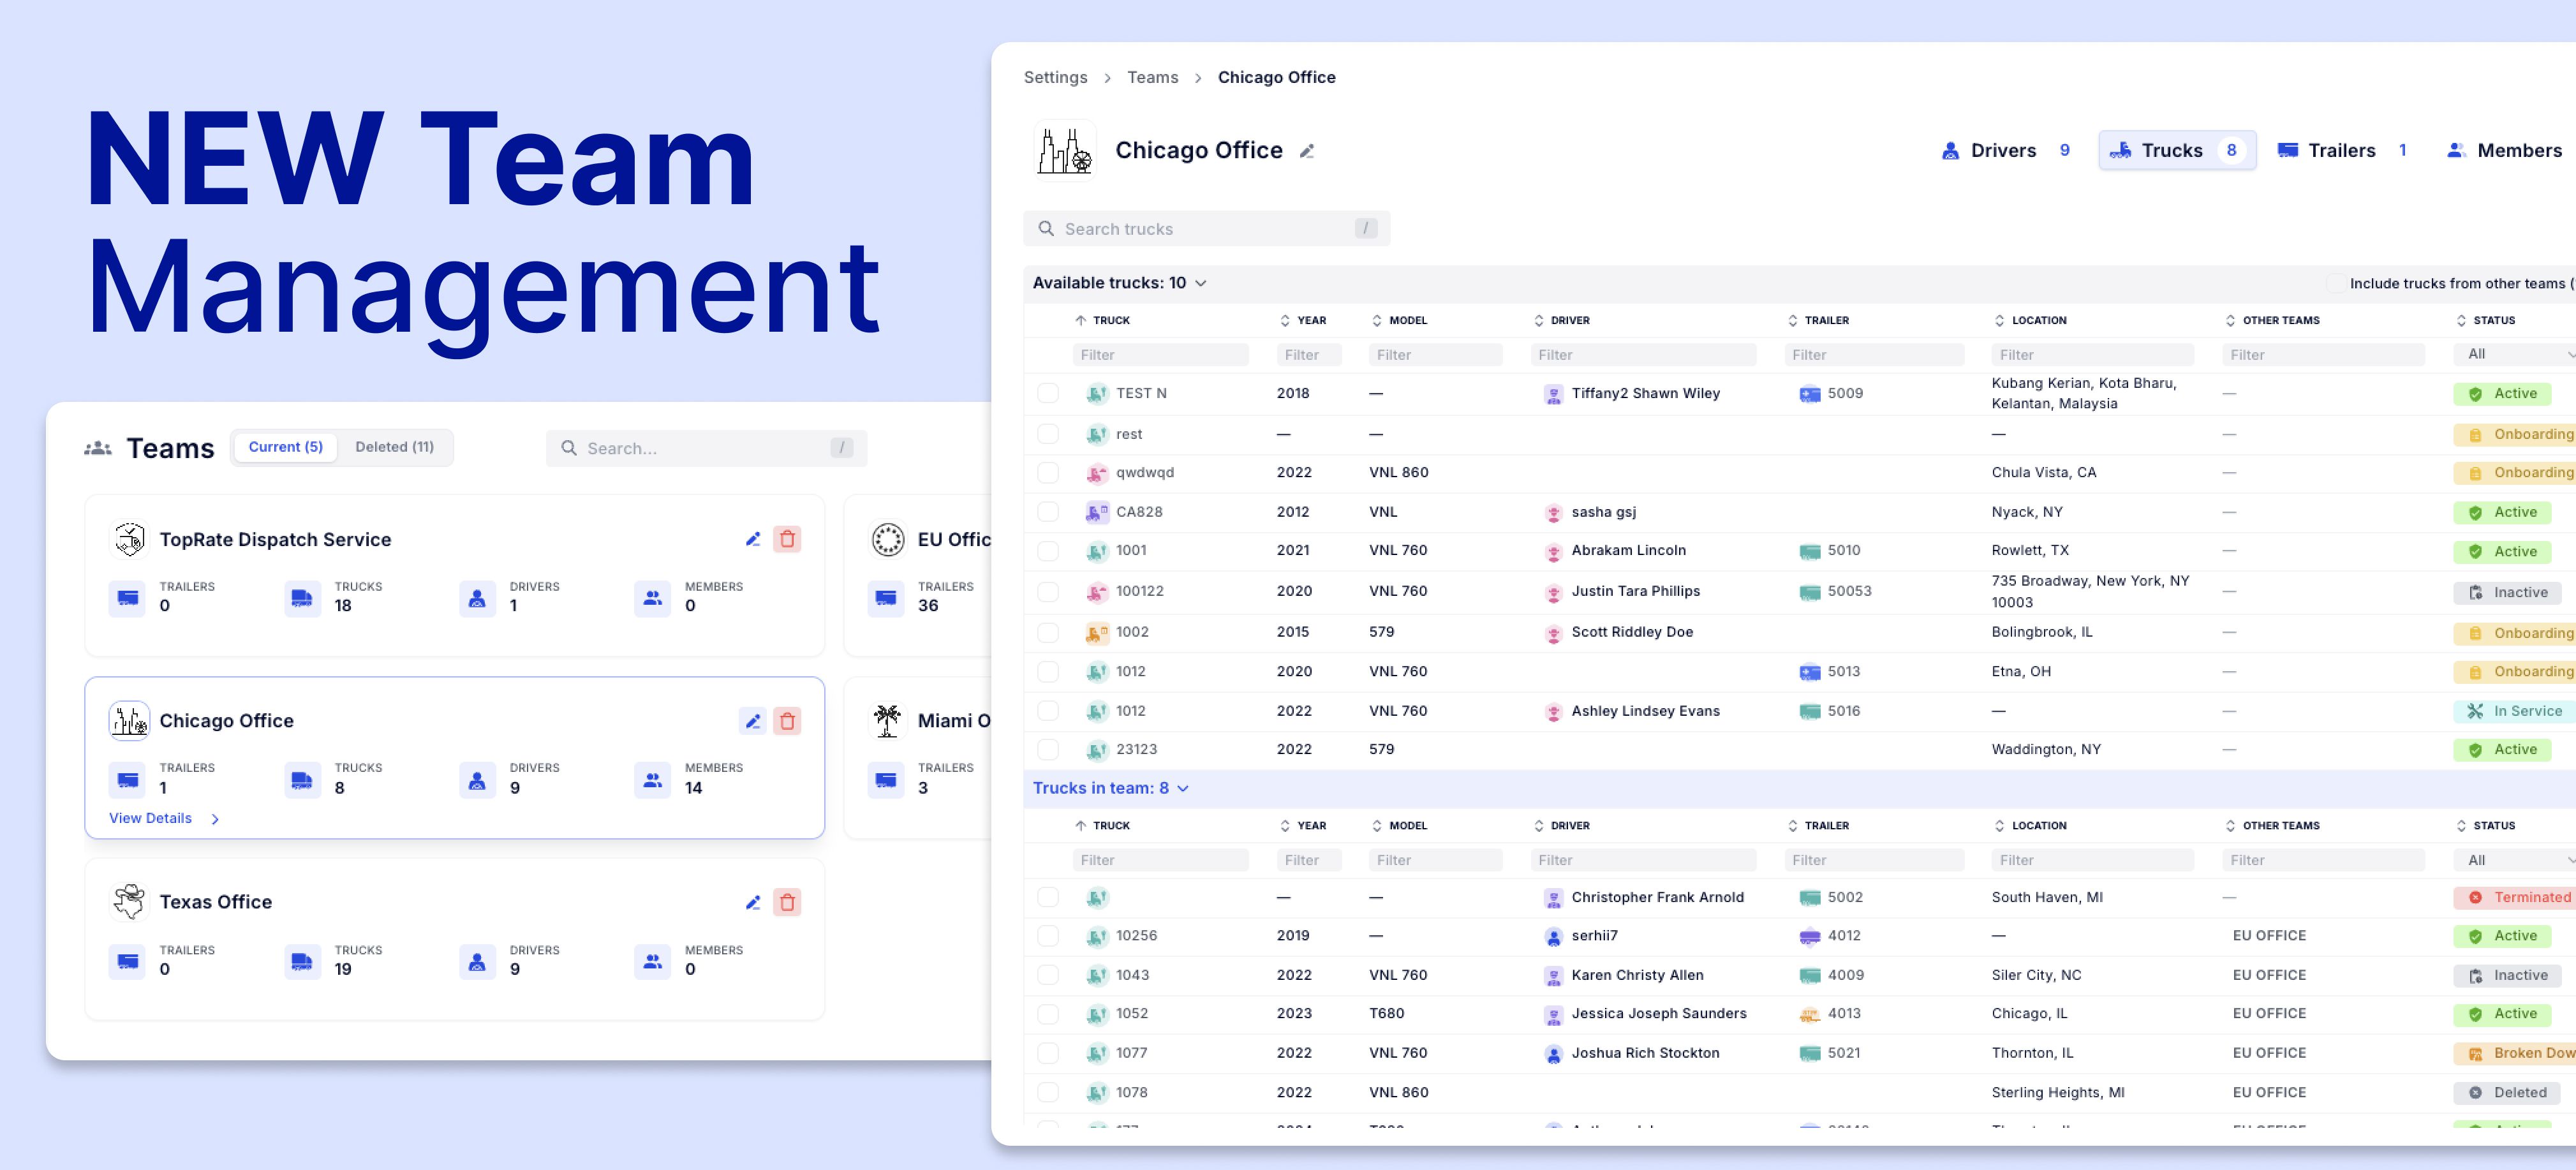The width and height of the screenshot is (2576, 1170).
Task: Edit the Chicago Office title pencil icon
Action: click(1306, 151)
